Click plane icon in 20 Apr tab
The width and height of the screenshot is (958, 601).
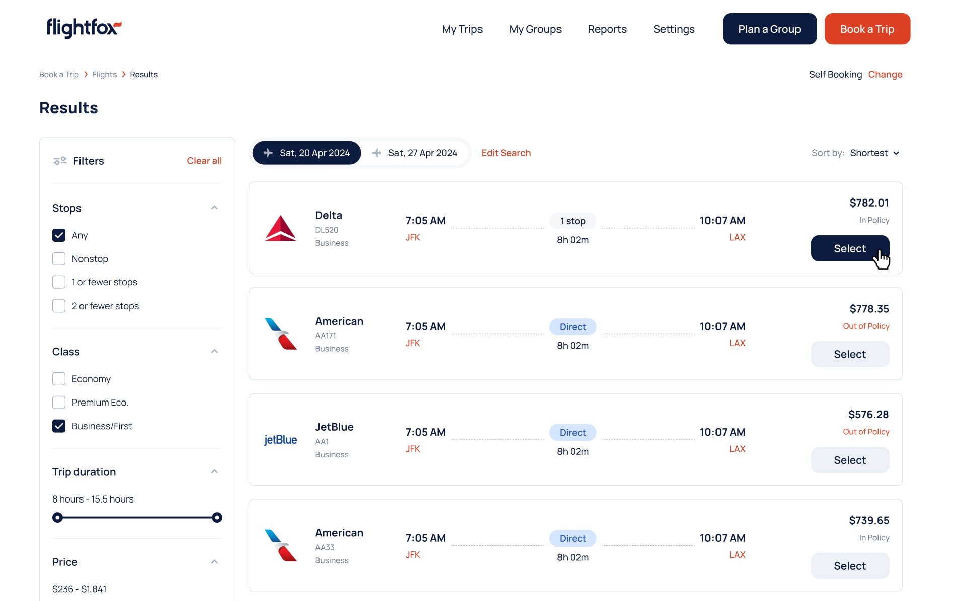[268, 153]
